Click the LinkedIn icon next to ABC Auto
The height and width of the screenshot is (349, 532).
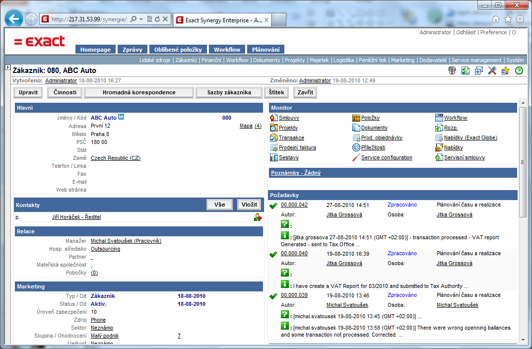tap(121, 117)
